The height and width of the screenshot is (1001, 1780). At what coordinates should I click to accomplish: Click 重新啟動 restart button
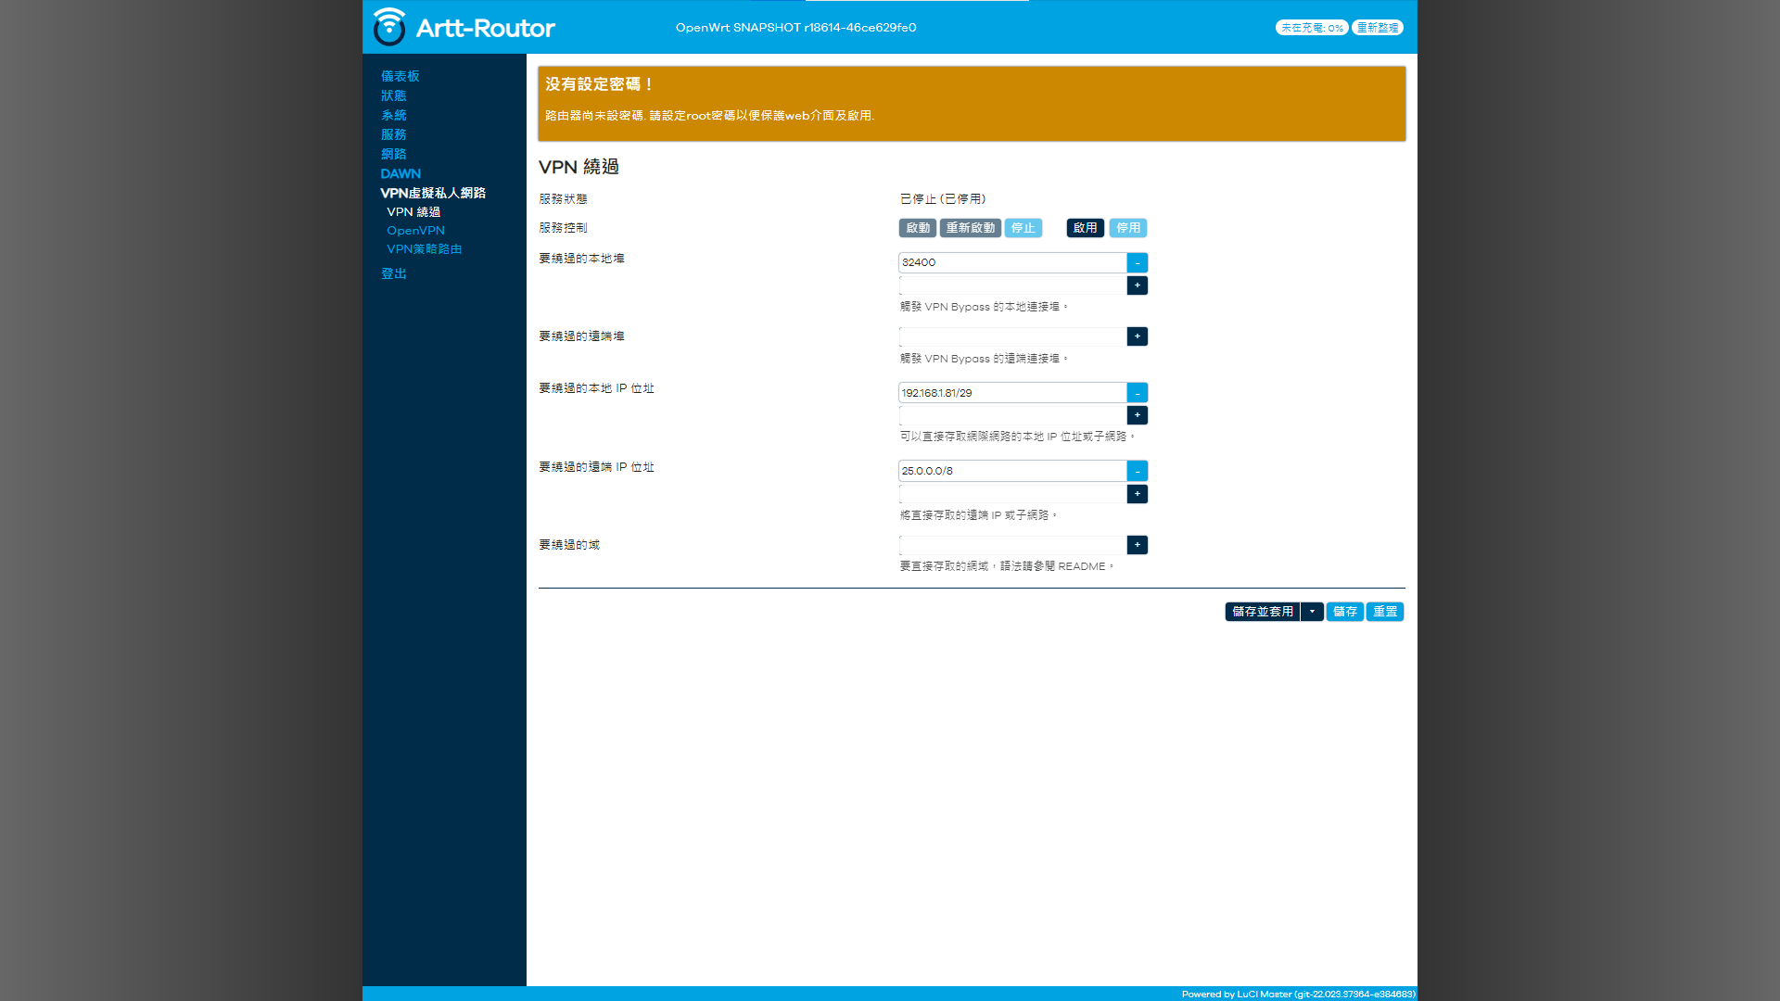click(971, 228)
